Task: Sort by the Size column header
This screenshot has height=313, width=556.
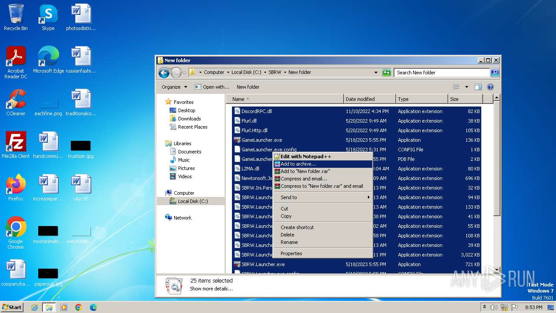Action: click(x=465, y=99)
